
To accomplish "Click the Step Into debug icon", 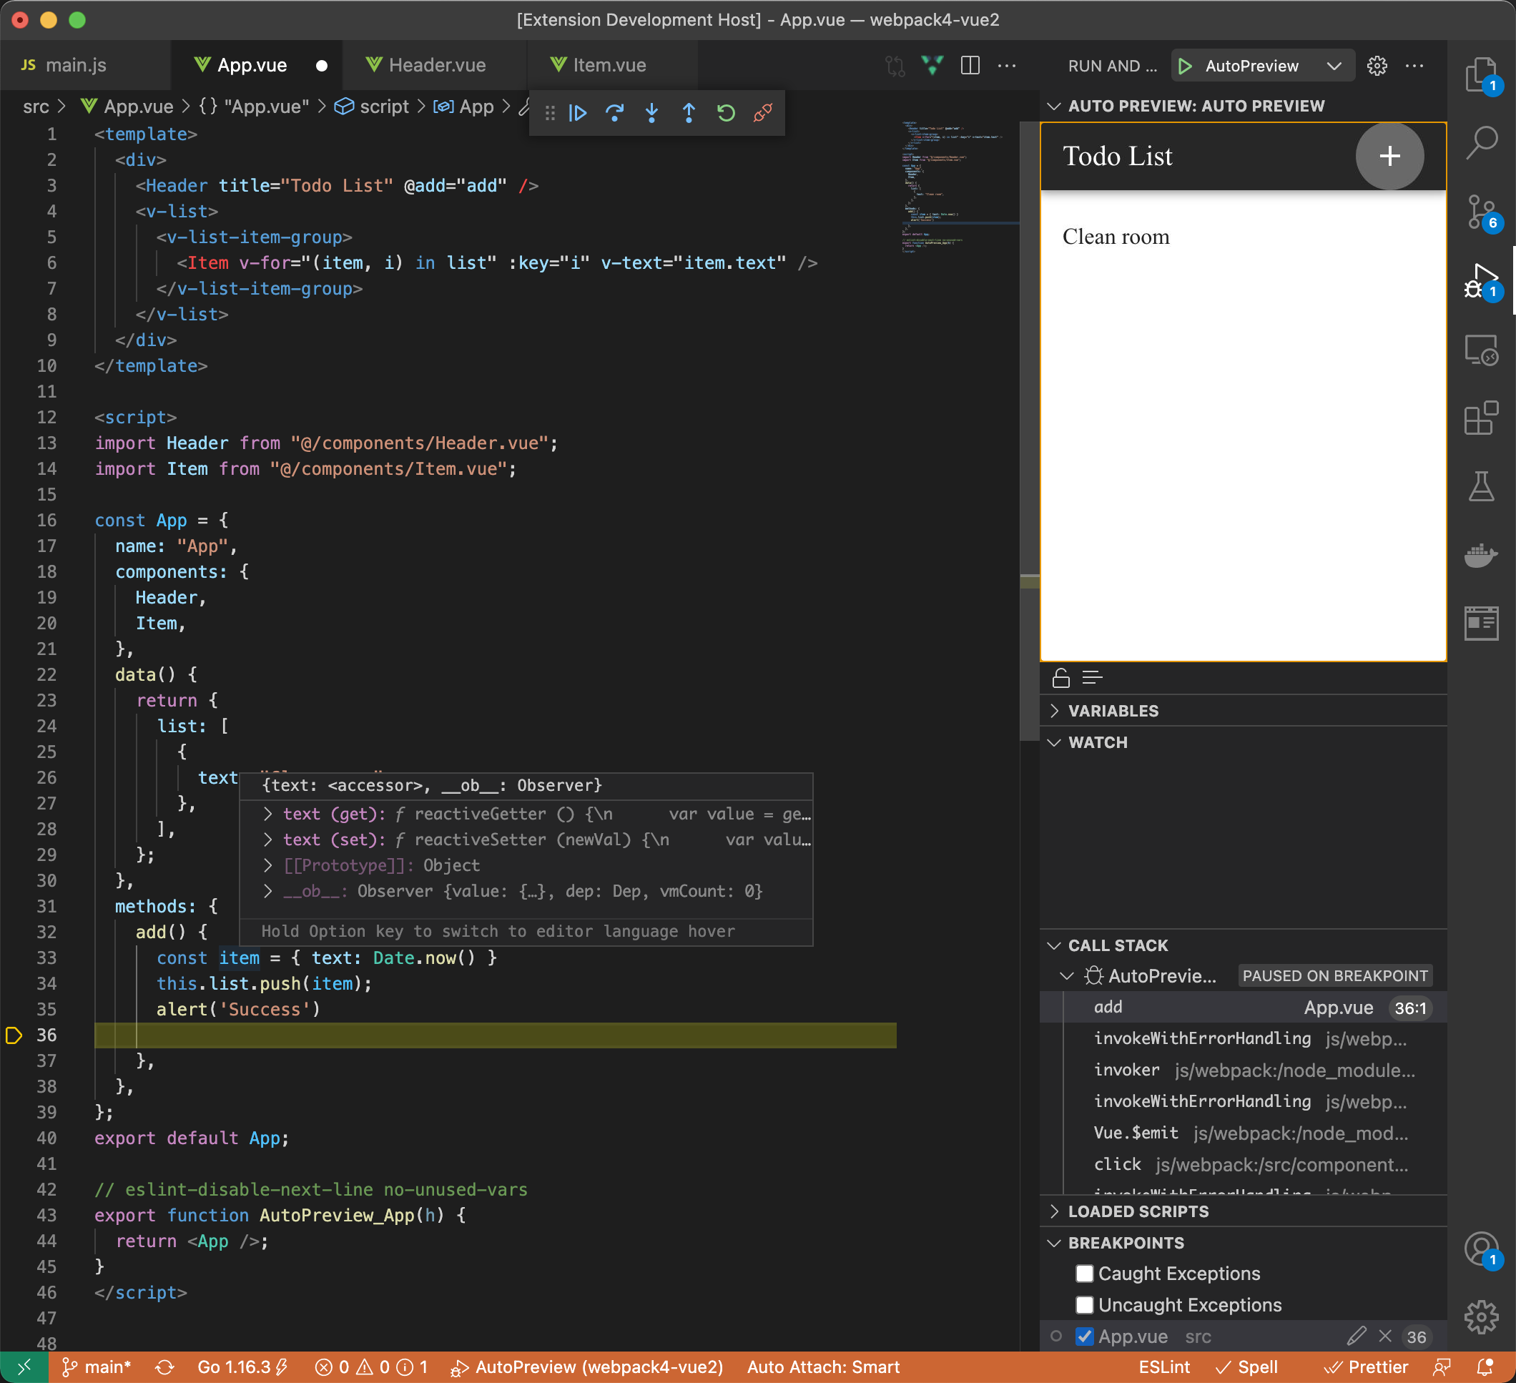I will (x=652, y=114).
